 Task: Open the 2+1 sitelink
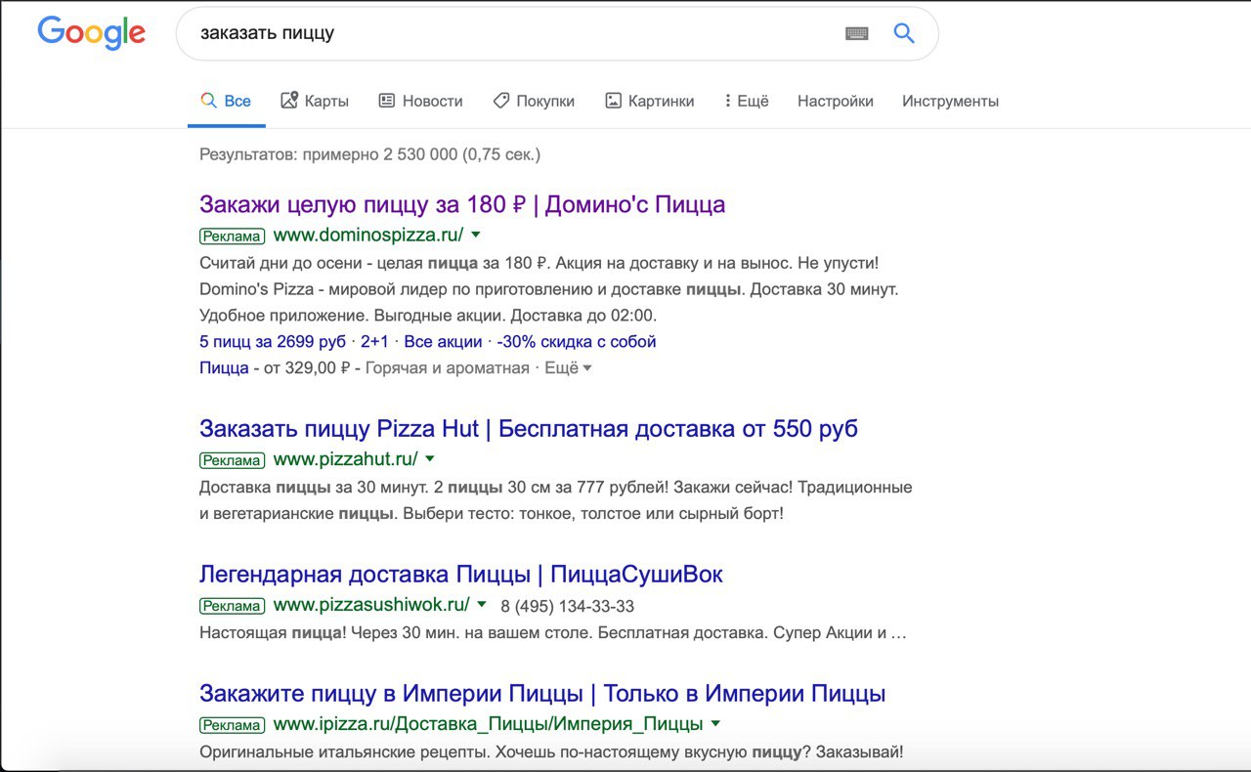click(374, 341)
